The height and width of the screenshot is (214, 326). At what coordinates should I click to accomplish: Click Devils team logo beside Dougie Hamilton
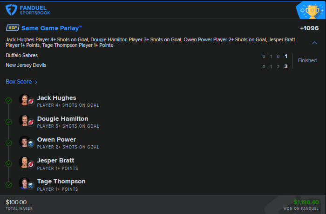click(x=31, y=123)
